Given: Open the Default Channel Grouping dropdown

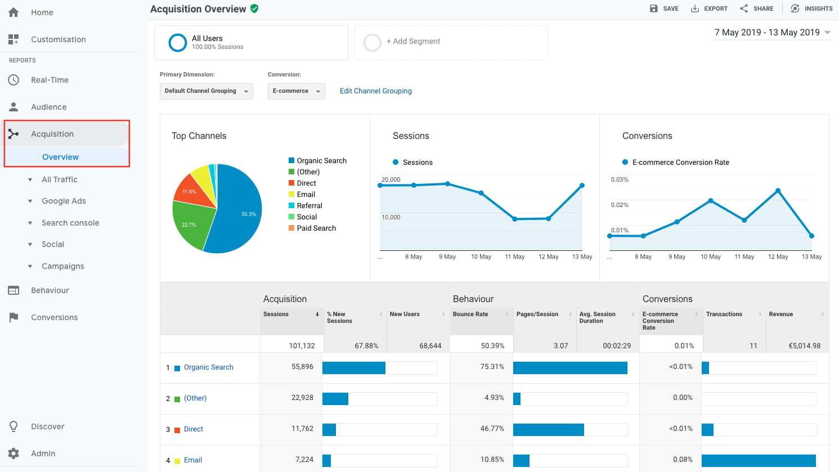Looking at the screenshot, I should point(206,91).
